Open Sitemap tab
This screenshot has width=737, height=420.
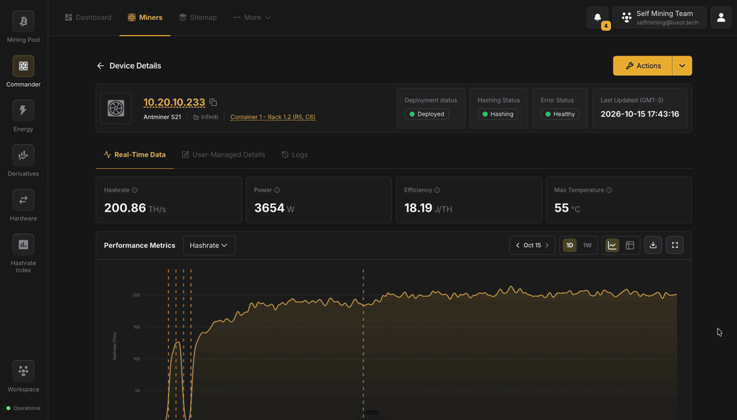click(198, 17)
